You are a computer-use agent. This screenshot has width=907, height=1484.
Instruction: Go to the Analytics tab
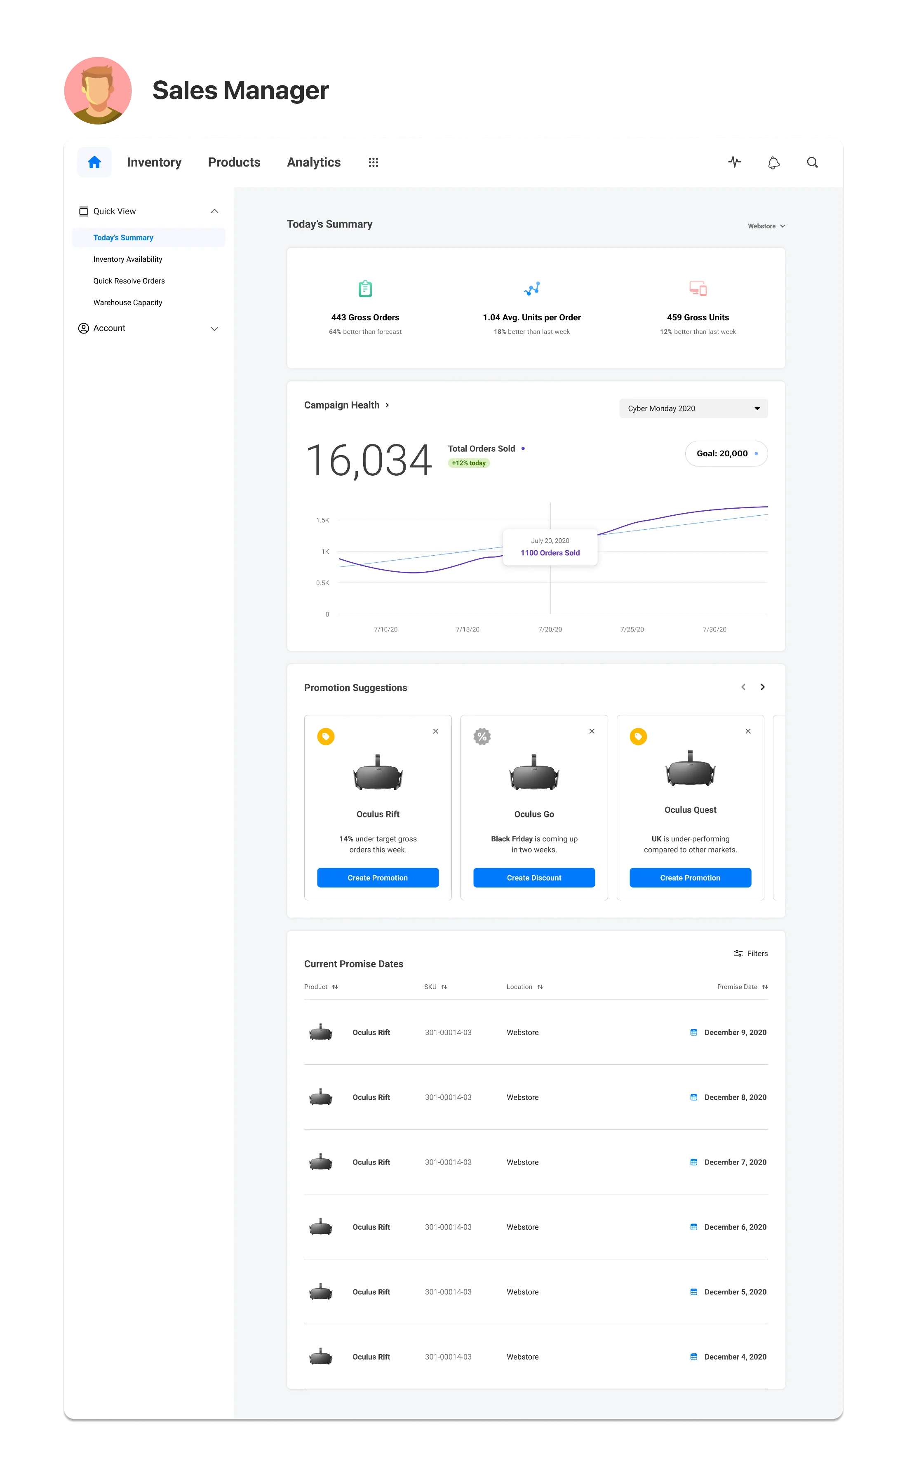coord(314,162)
